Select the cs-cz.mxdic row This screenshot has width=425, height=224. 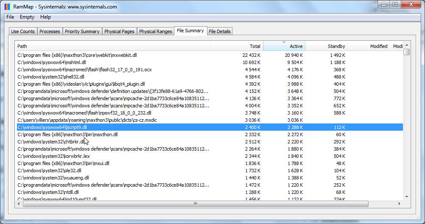click(210, 120)
